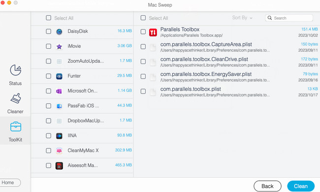320x192 pixels.
Task: Select the Funter app name
Action: pos(74,76)
